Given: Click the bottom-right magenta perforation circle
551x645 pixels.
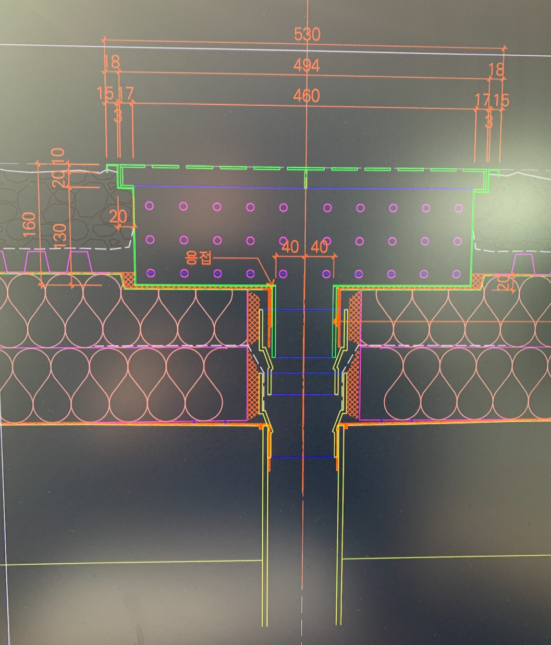Looking at the screenshot, I should [457, 274].
